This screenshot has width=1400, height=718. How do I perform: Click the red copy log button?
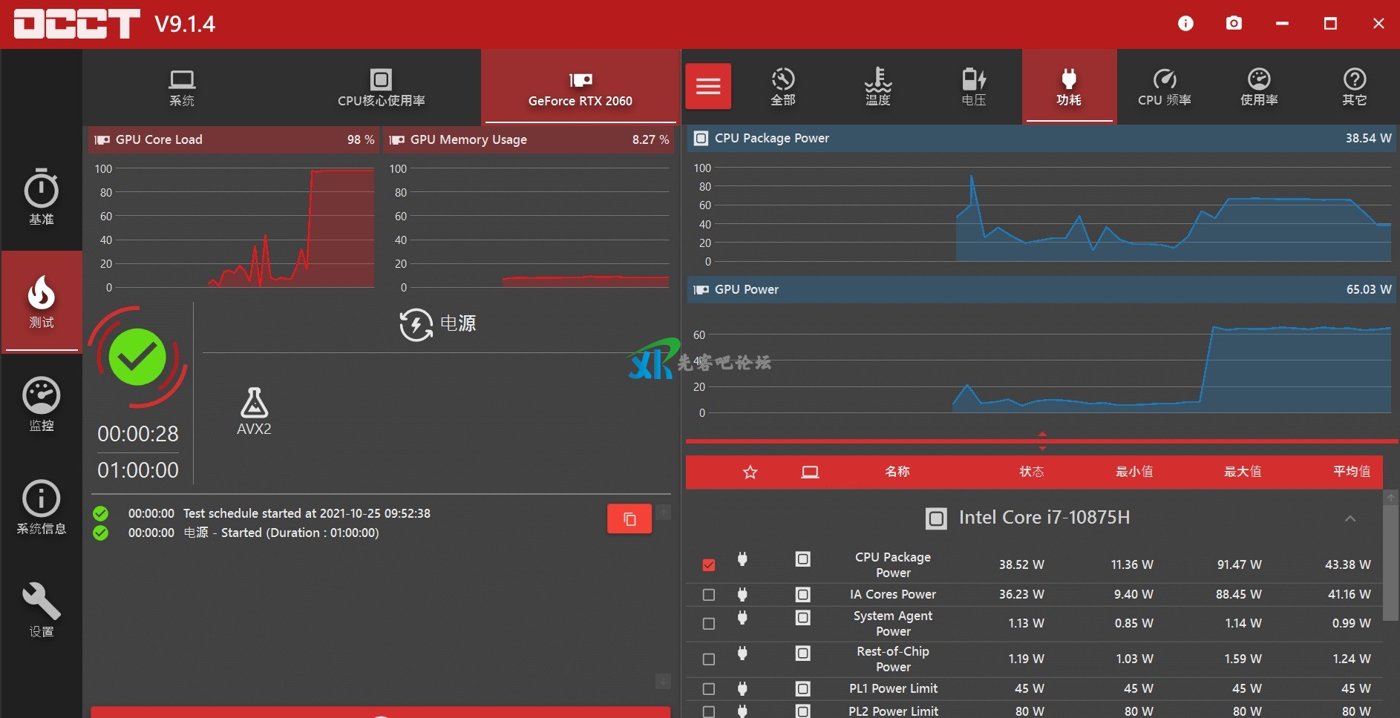pos(629,519)
